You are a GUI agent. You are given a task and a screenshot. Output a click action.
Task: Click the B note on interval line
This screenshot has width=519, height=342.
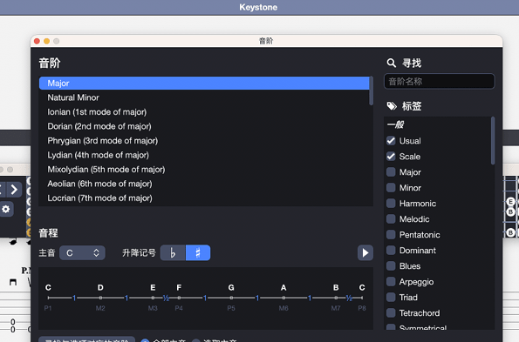[336, 288]
